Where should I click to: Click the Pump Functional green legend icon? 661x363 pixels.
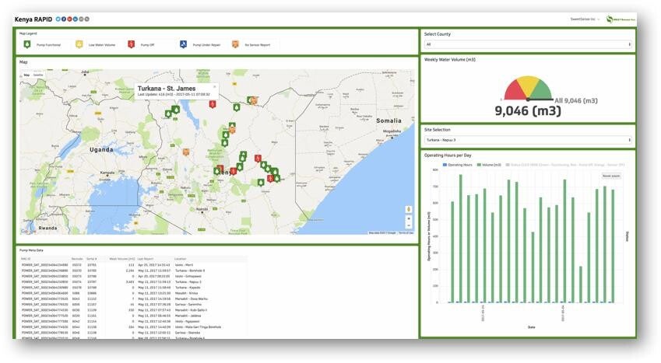coord(27,44)
